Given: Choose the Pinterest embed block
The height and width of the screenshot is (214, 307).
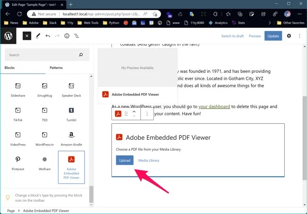Looking at the screenshot, I should 17,163.
